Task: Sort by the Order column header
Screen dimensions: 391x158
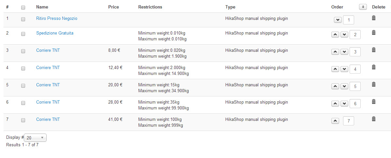Action: click(337, 7)
